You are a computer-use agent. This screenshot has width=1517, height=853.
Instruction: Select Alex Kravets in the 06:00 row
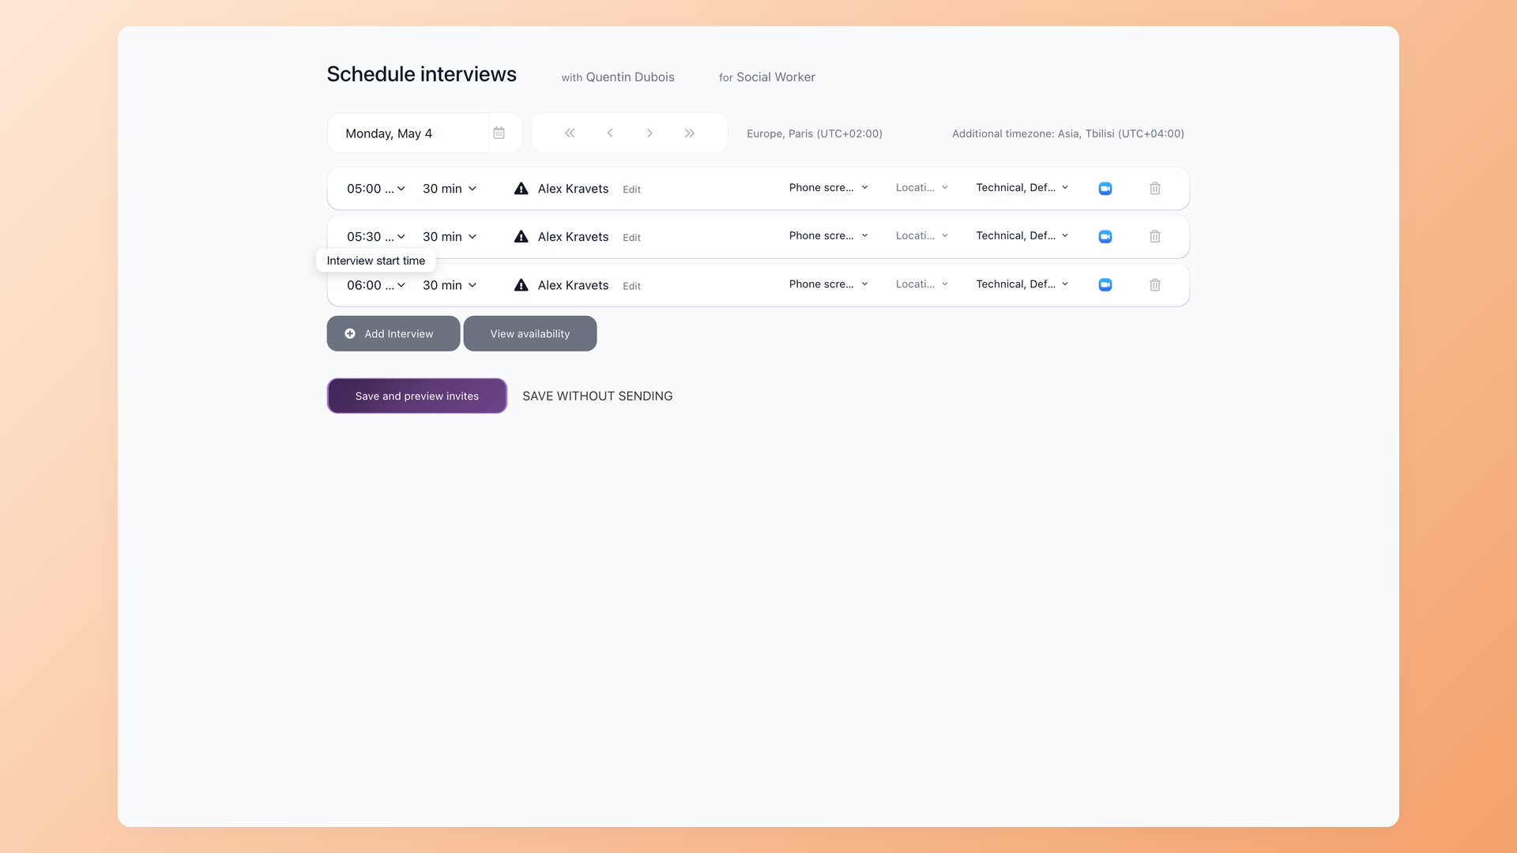point(574,284)
